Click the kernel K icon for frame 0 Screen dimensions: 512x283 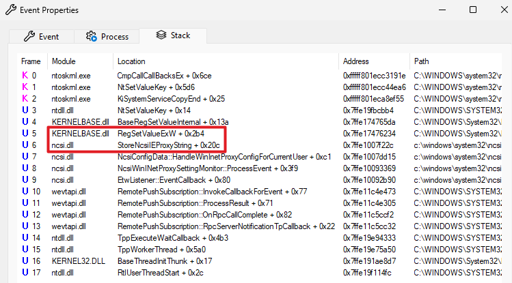point(25,75)
